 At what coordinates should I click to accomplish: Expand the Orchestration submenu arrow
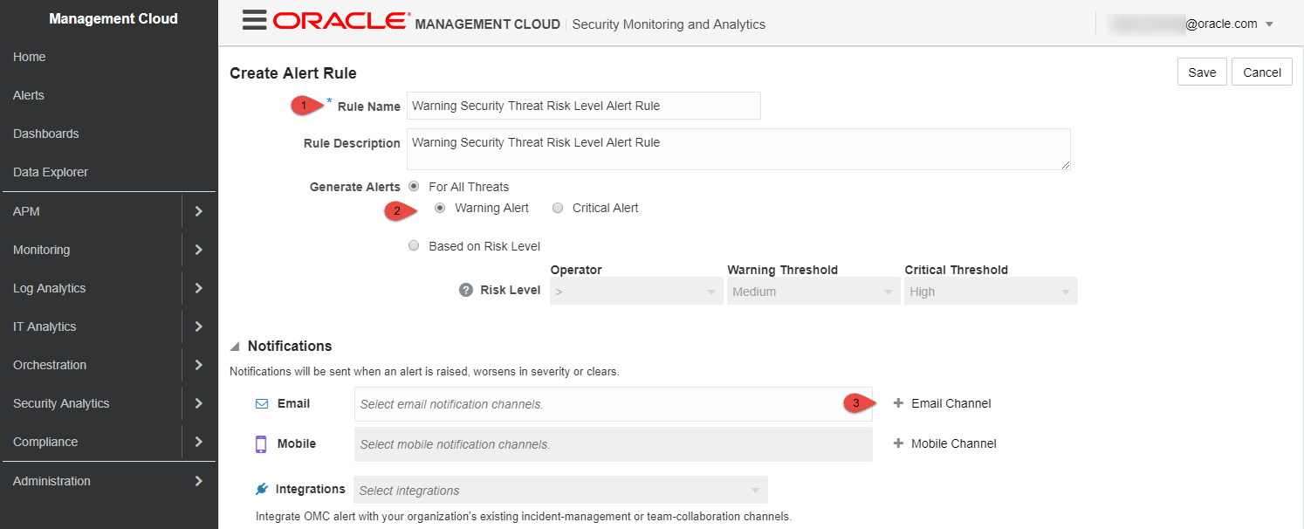[x=199, y=365]
